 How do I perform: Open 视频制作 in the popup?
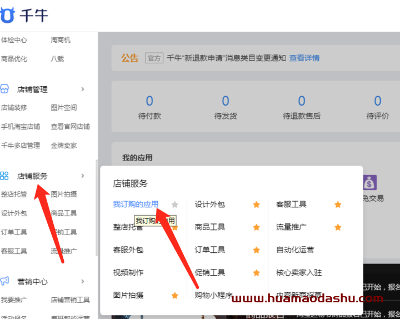coord(128,272)
